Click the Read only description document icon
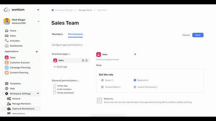 coord(99,100)
